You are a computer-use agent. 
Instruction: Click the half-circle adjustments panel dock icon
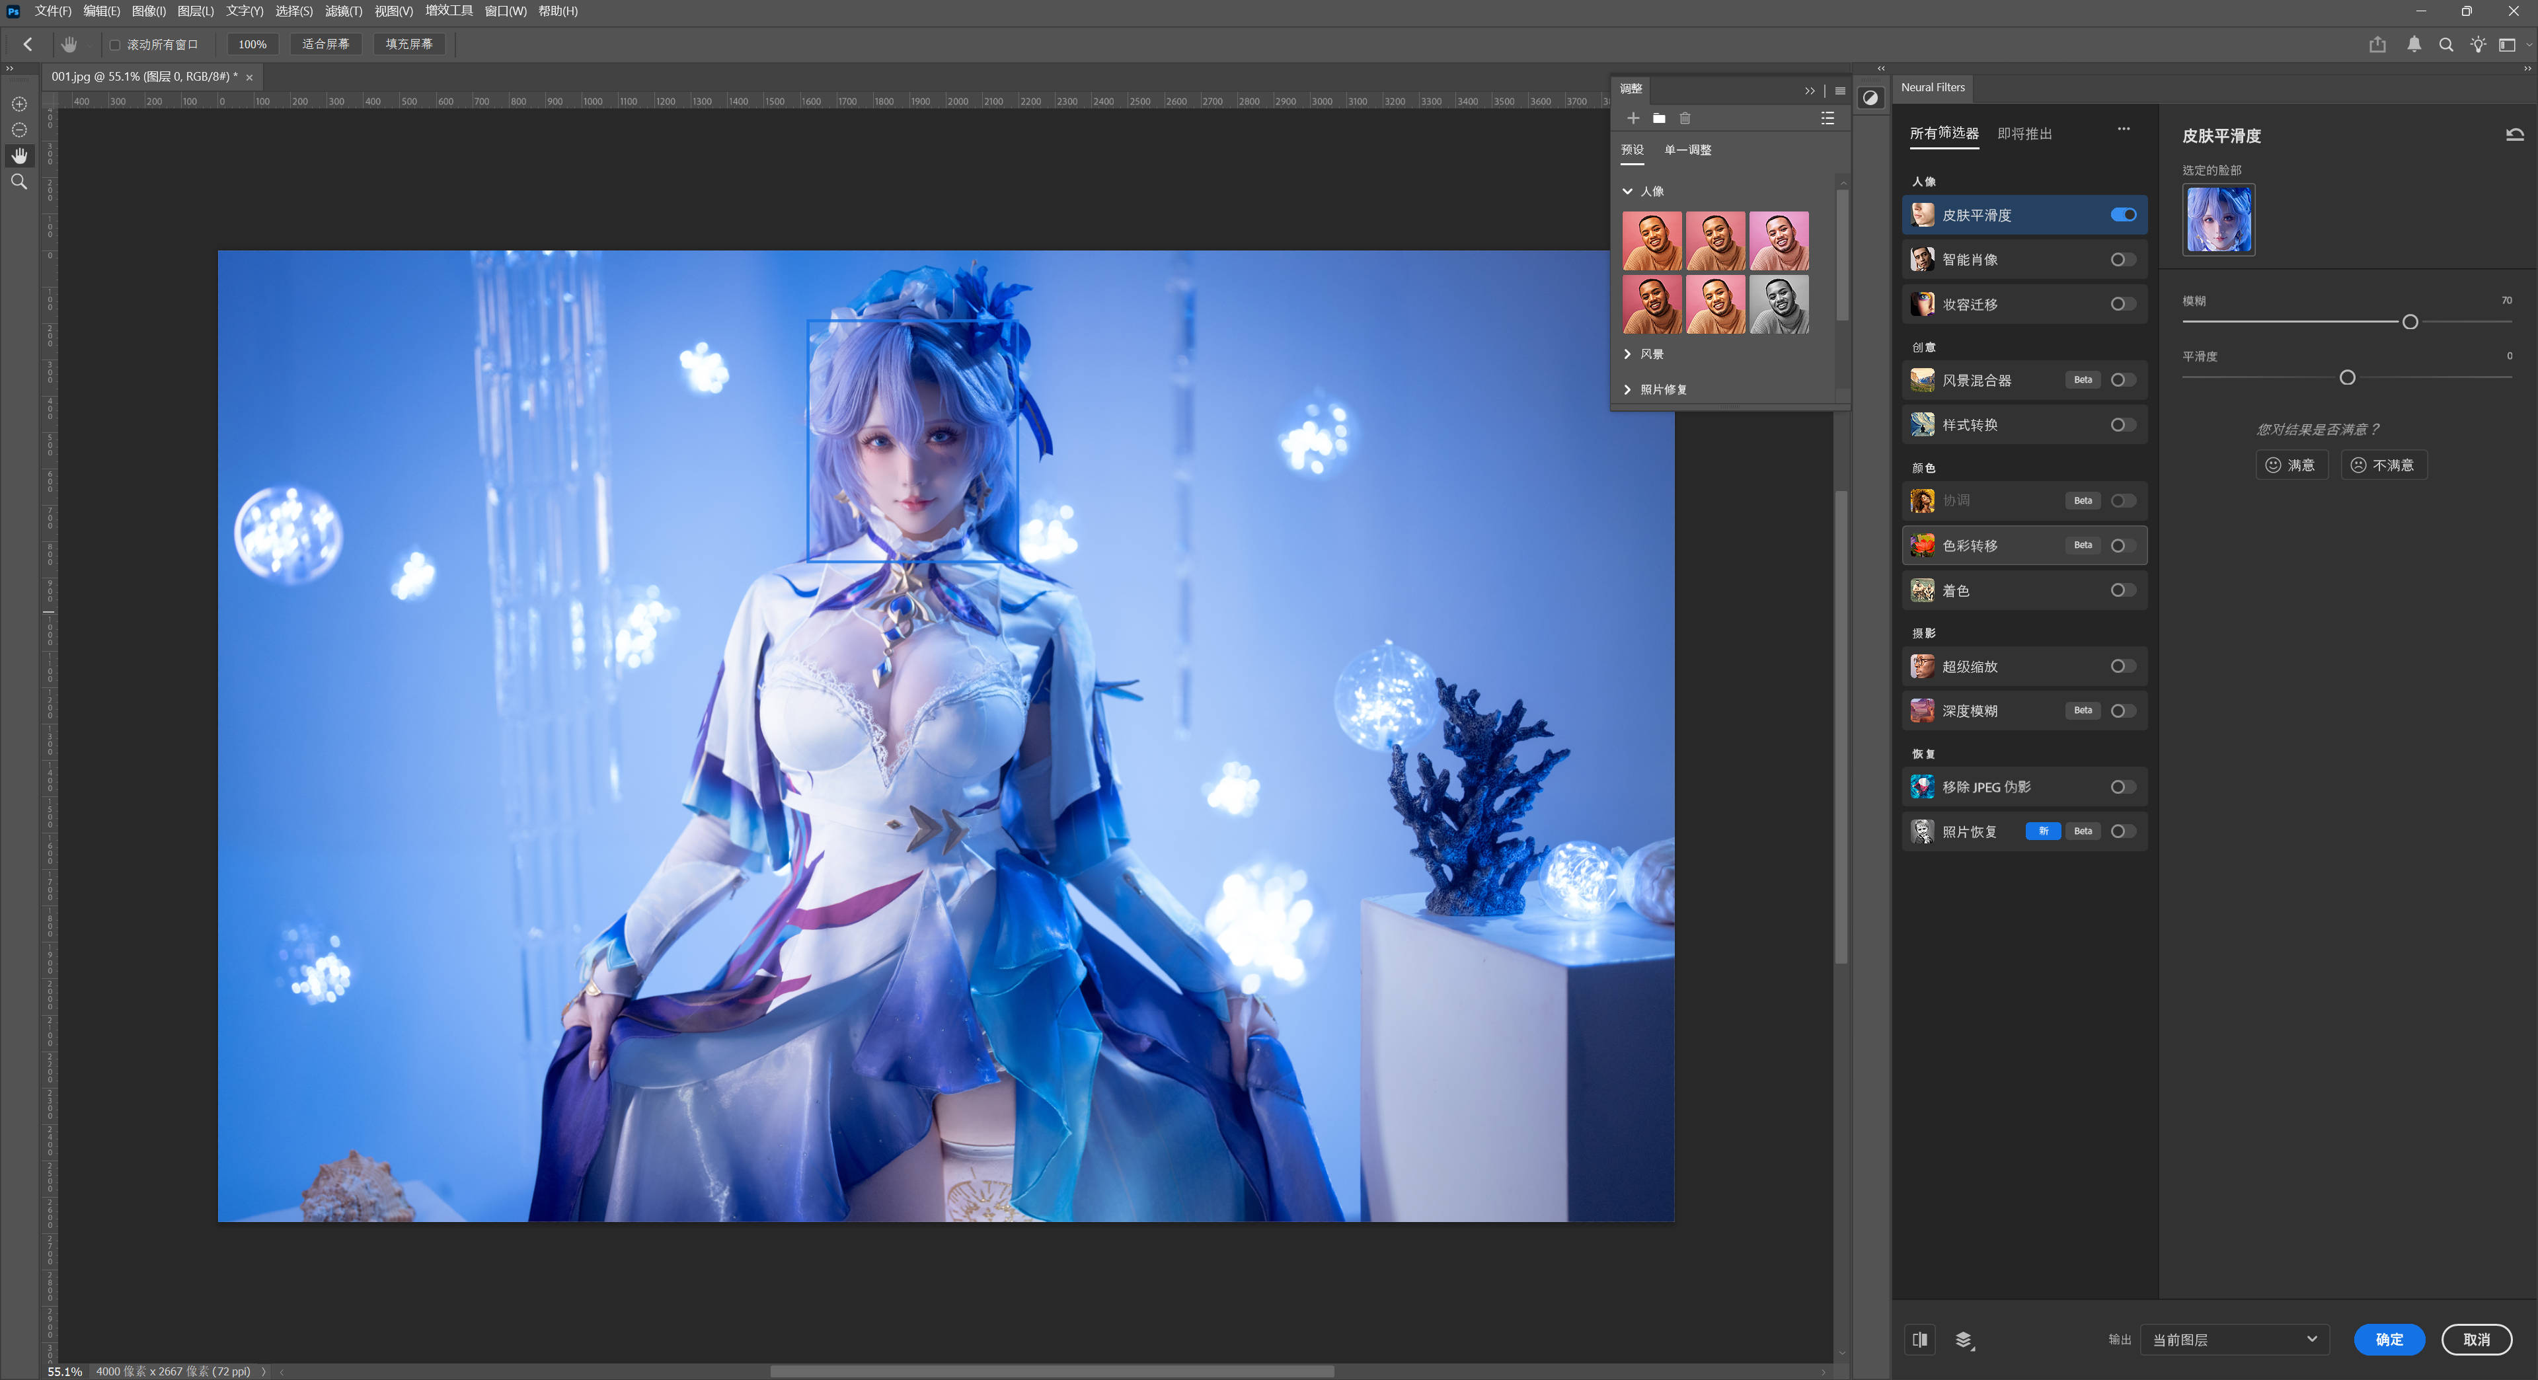[1870, 98]
